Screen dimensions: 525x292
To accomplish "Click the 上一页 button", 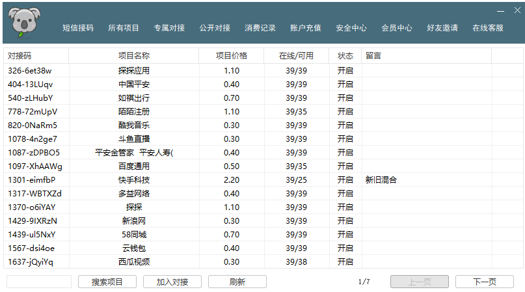I will [x=420, y=282].
